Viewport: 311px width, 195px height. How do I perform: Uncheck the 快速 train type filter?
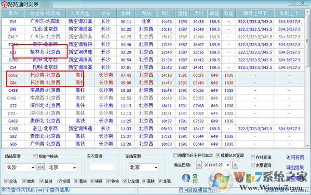pos(92,181)
